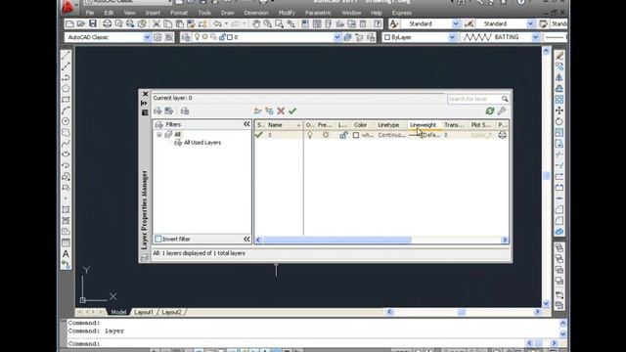Delete layer with red X icon

(x=281, y=110)
